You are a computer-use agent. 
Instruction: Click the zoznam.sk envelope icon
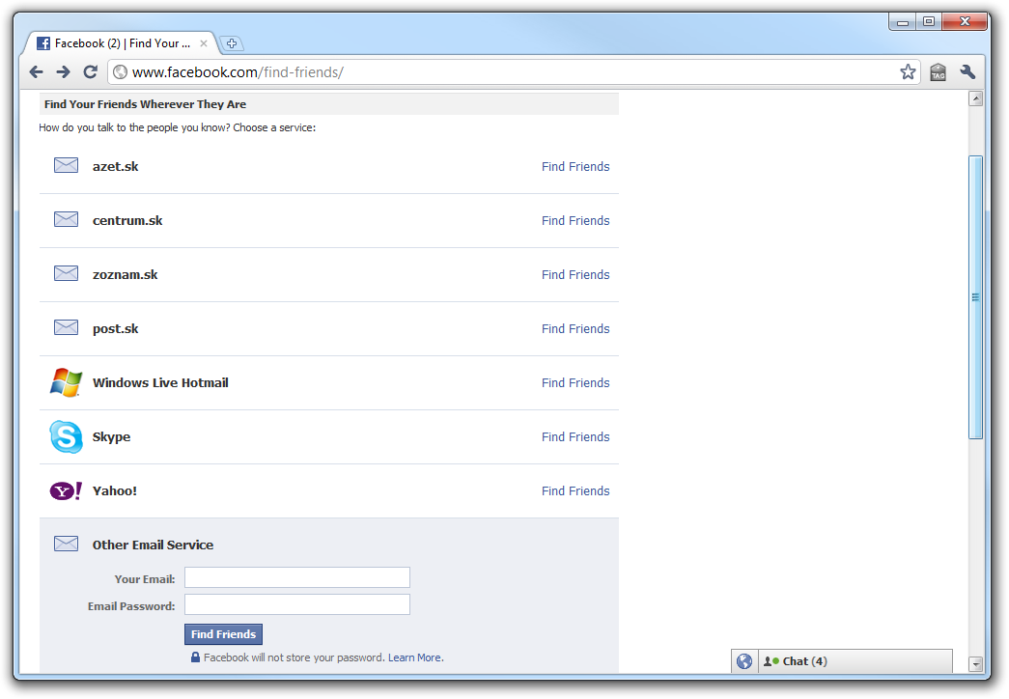point(66,273)
